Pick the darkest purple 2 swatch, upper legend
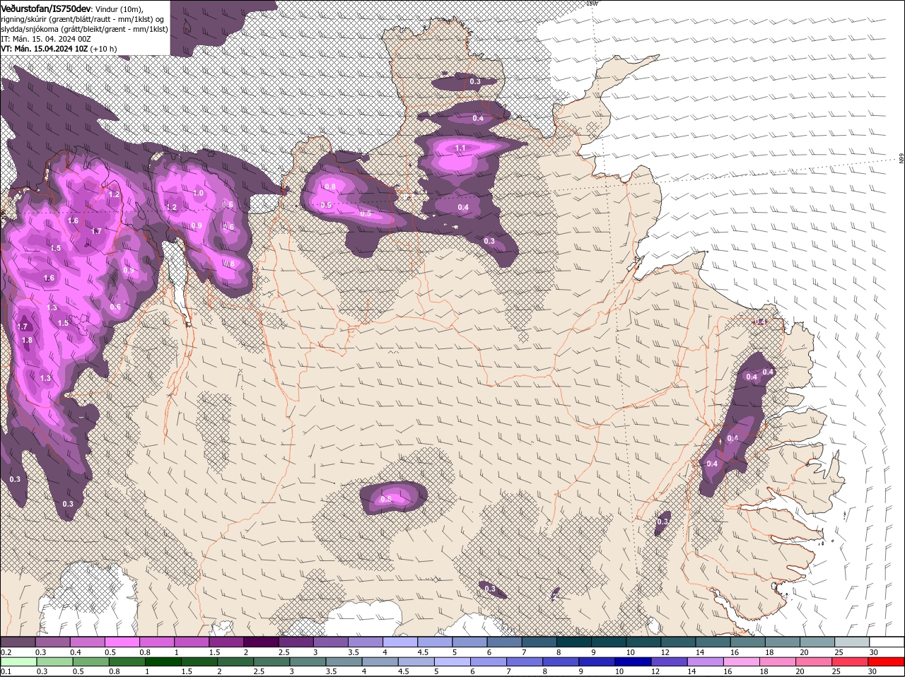The width and height of the screenshot is (905, 677). tap(261, 642)
